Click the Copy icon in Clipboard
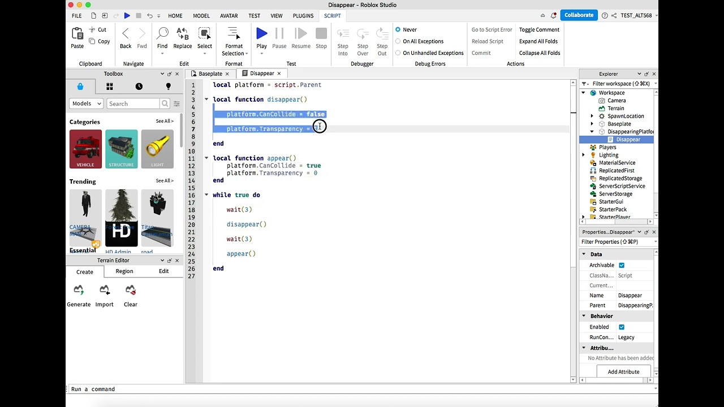The width and height of the screenshot is (724, 407). click(92, 41)
